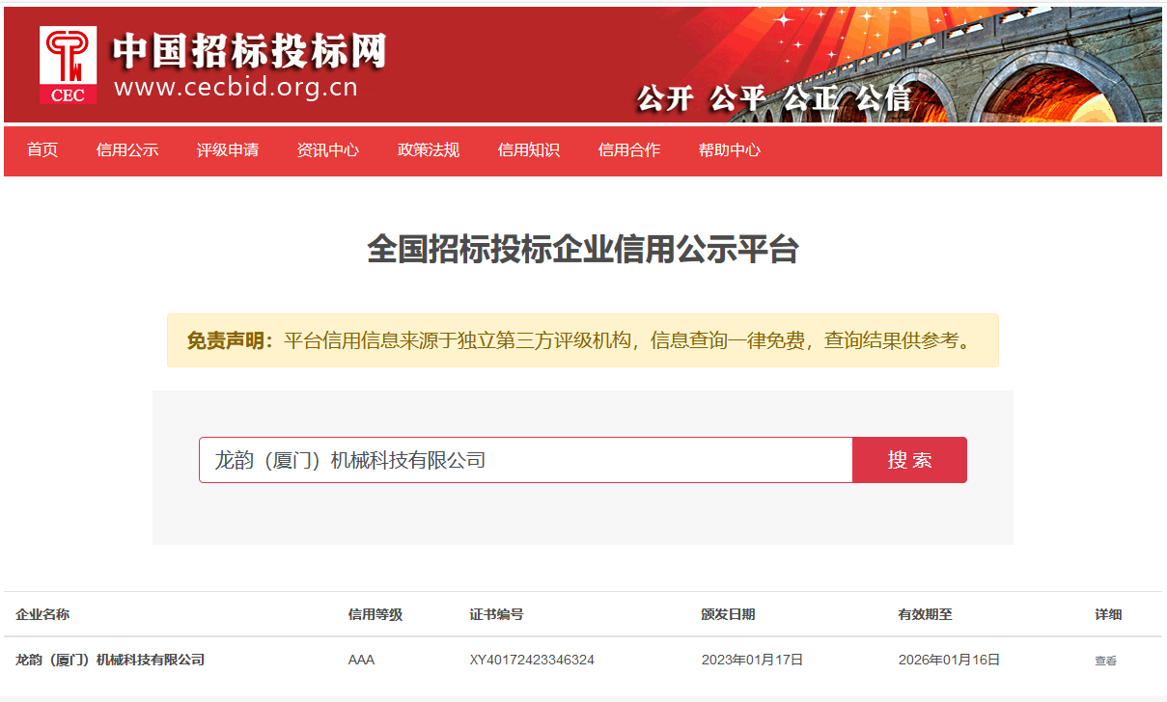This screenshot has width=1167, height=702.
Task: Click the AAA credit rating cell
Action: pyautogui.click(x=361, y=661)
